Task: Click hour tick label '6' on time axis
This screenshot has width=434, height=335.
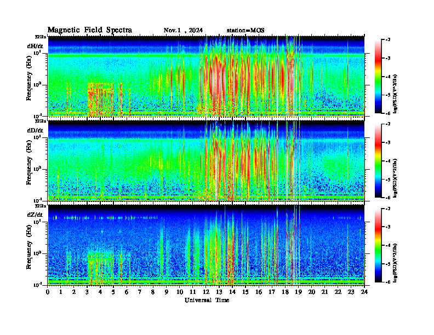Action: (x=127, y=292)
